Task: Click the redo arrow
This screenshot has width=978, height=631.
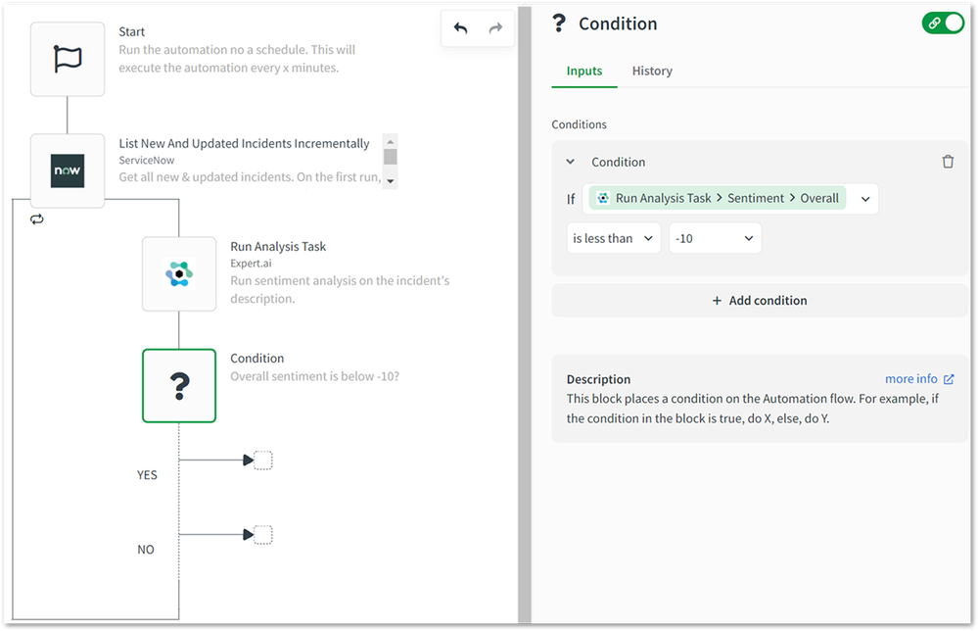Action: tap(497, 27)
